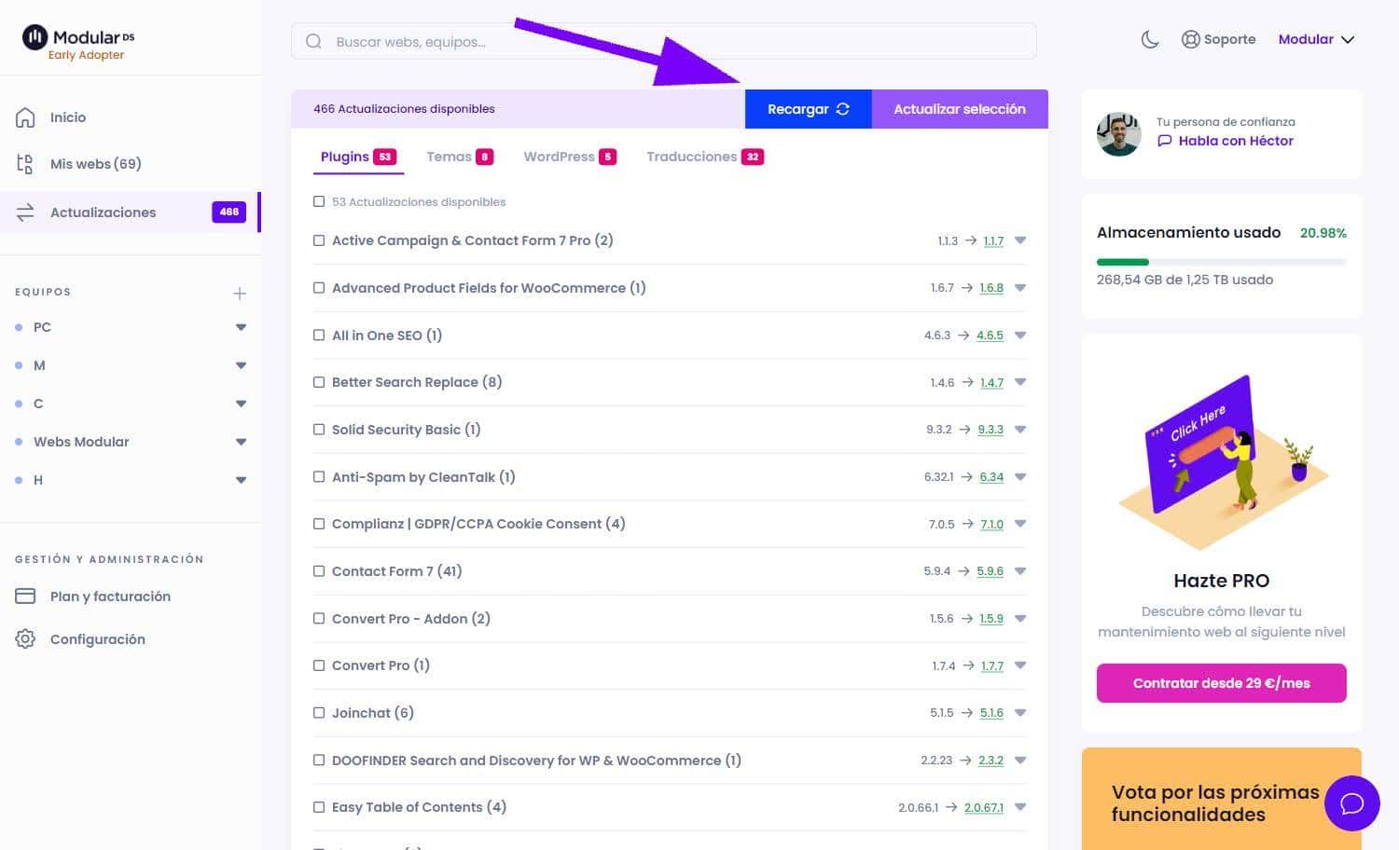Click the Inicio home icon

[25, 117]
